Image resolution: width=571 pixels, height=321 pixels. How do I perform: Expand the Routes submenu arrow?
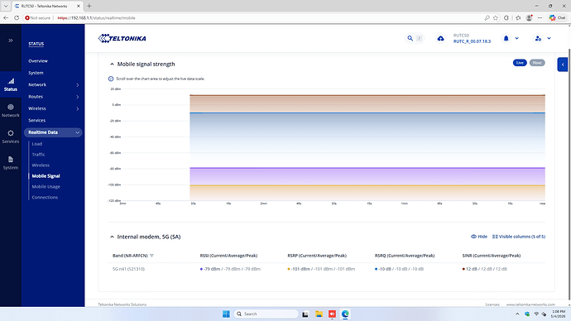pyautogui.click(x=78, y=97)
